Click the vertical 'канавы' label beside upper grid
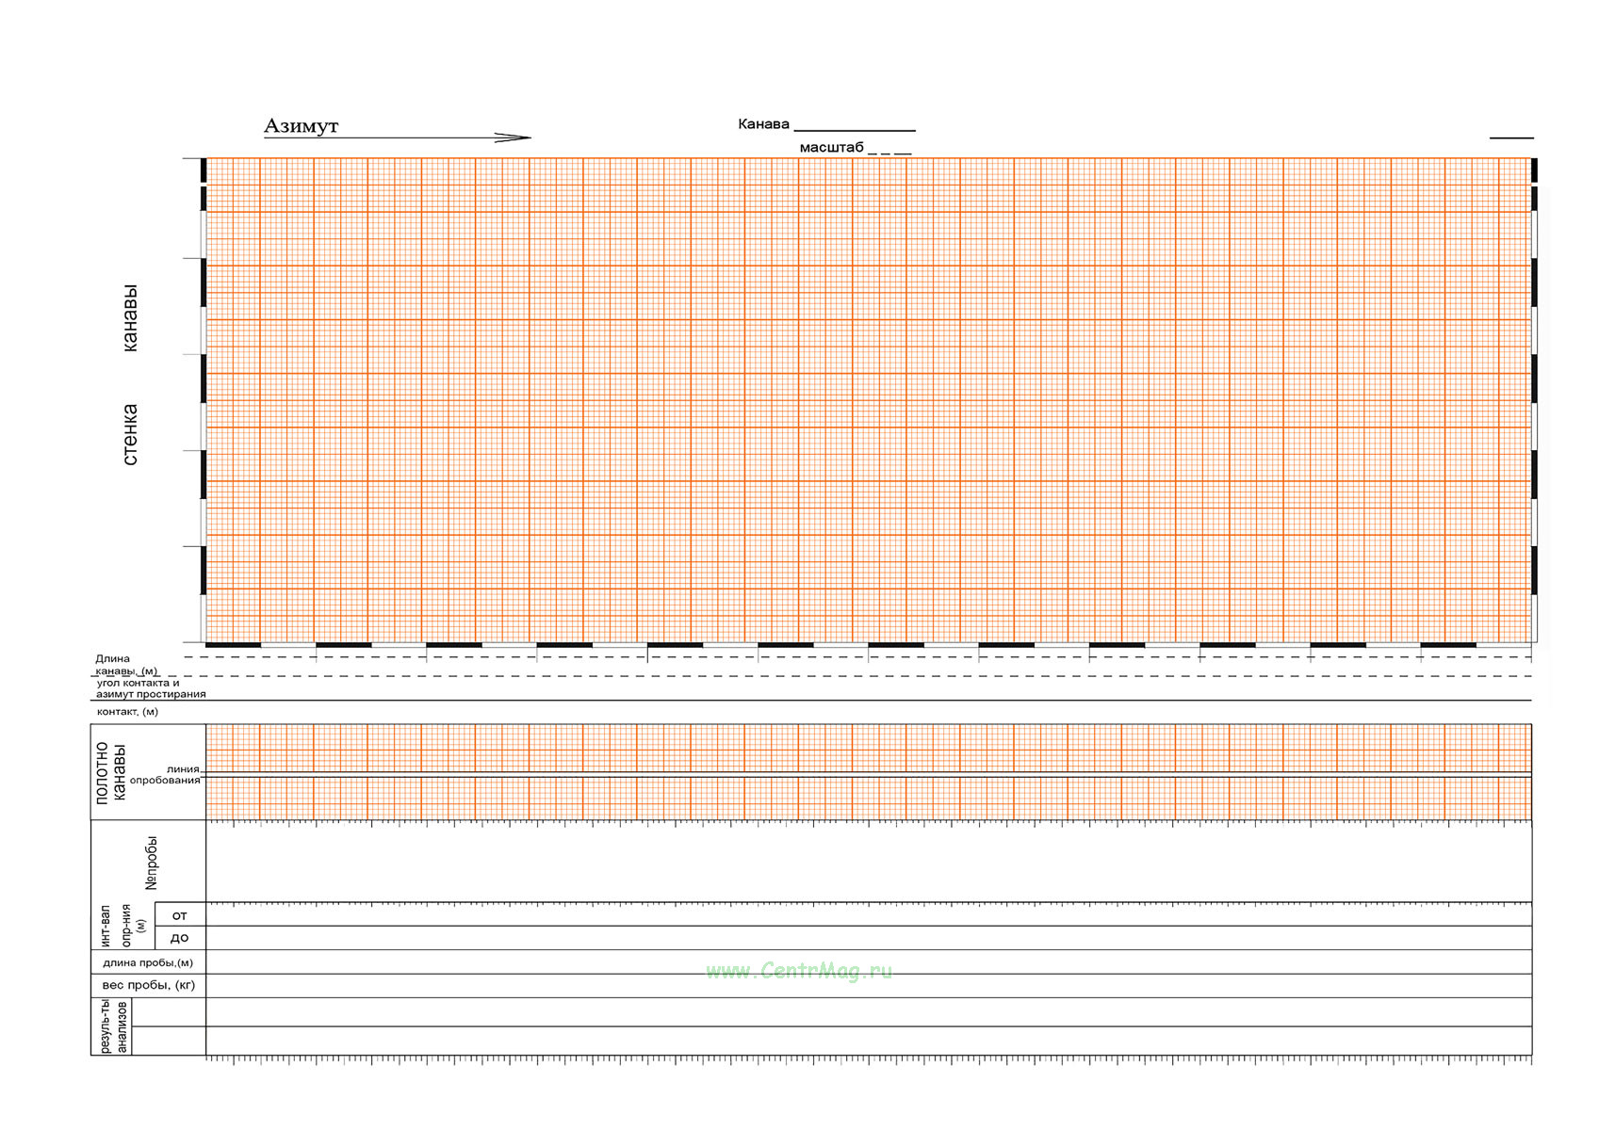This screenshot has width=1599, height=1130. (130, 318)
